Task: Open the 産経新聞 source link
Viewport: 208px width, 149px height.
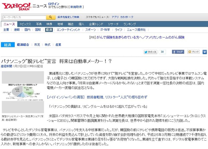Action: tap(6, 66)
